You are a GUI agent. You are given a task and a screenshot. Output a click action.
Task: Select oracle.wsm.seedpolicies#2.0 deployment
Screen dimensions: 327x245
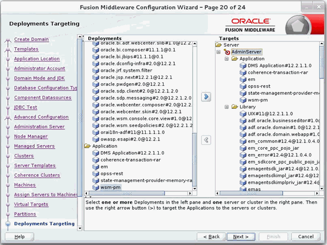point(146,126)
